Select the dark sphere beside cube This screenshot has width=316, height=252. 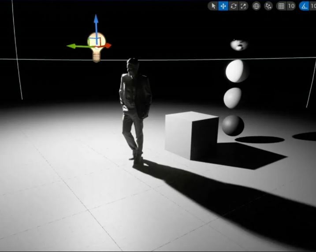coord(233,125)
